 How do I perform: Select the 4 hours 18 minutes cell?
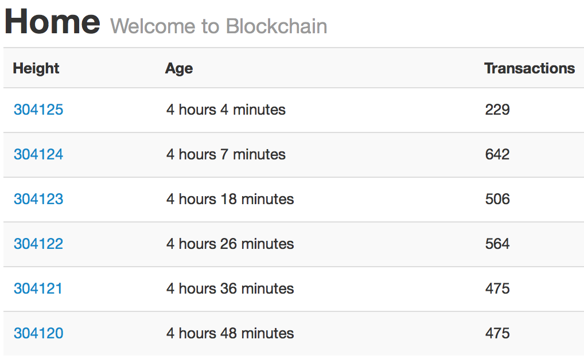pyautogui.click(x=230, y=199)
